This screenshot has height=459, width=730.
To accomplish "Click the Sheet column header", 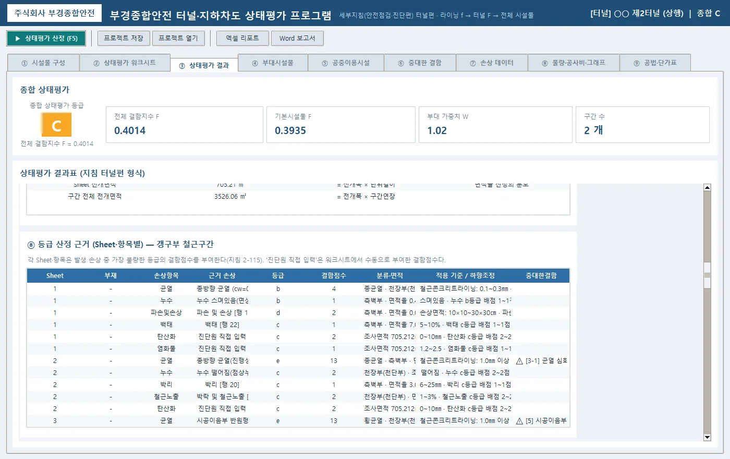I will pyautogui.click(x=55, y=275).
